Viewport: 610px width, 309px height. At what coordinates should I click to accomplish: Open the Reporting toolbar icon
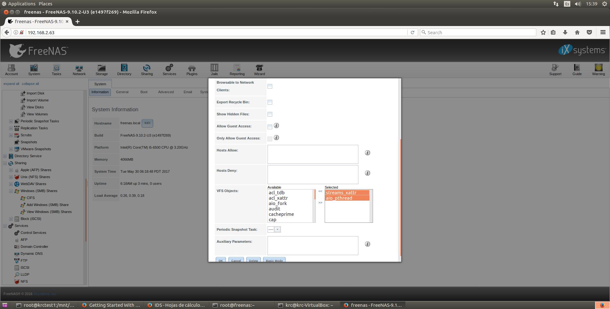click(237, 70)
